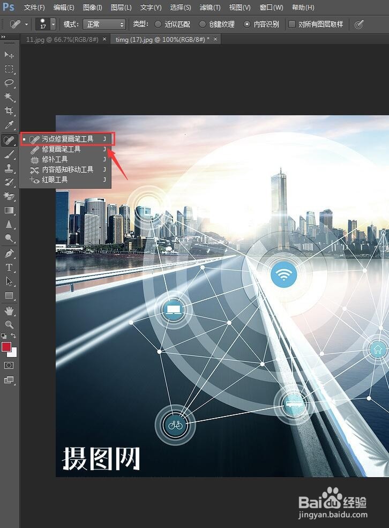Select the Pen tool
This screenshot has height=528, width=389.
(x=9, y=253)
